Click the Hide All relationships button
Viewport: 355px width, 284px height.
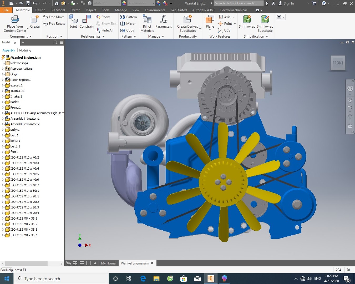(105, 30)
